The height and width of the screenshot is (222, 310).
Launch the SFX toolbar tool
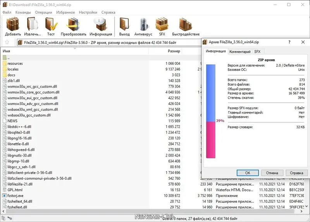pos(162,27)
